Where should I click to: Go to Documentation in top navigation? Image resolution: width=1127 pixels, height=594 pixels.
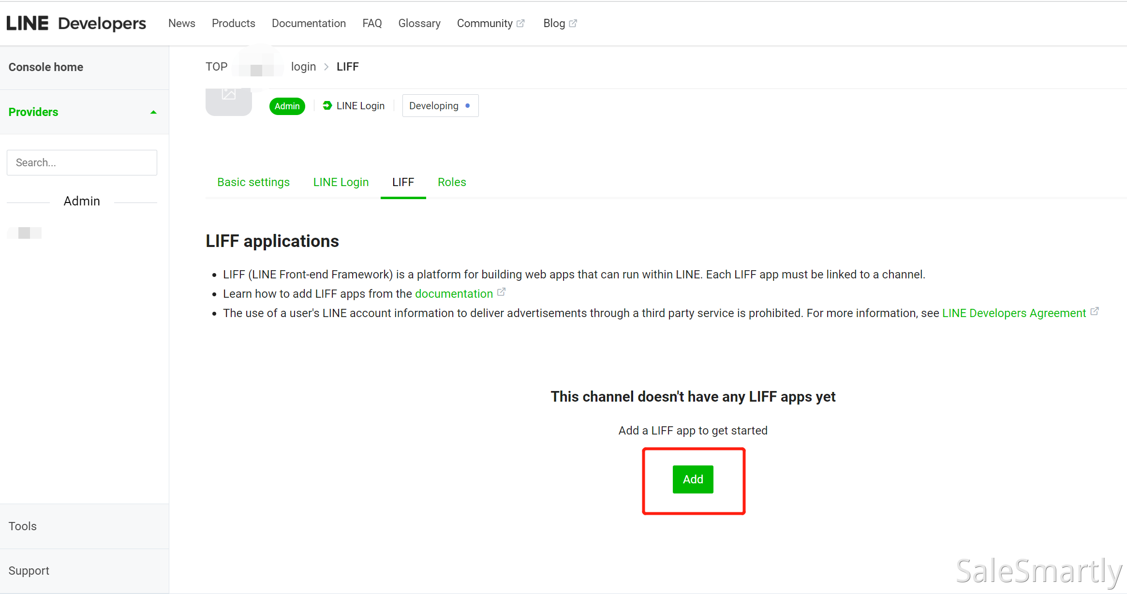coord(309,23)
